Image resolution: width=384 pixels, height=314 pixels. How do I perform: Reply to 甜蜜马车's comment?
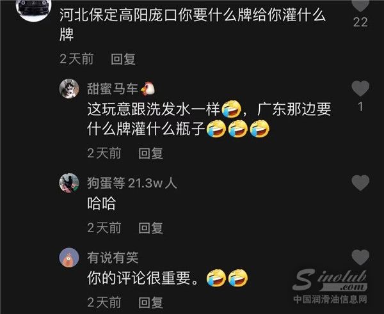(x=150, y=153)
